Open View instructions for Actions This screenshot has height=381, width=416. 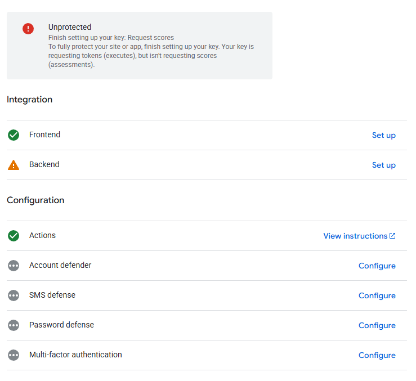[x=355, y=236]
